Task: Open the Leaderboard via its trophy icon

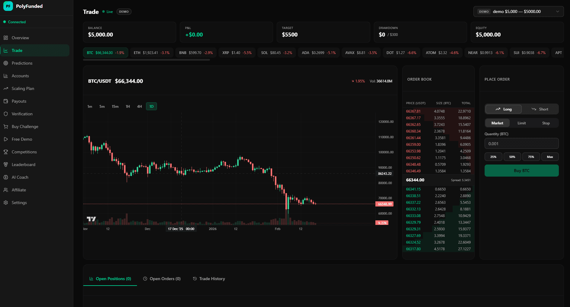Action: [6, 165]
